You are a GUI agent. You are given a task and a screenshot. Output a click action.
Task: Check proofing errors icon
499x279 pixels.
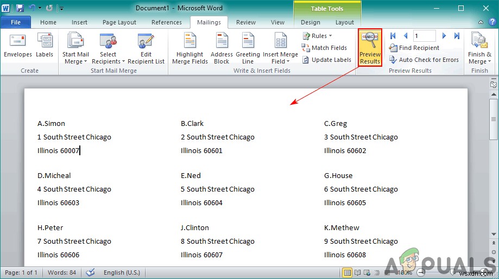click(90, 272)
